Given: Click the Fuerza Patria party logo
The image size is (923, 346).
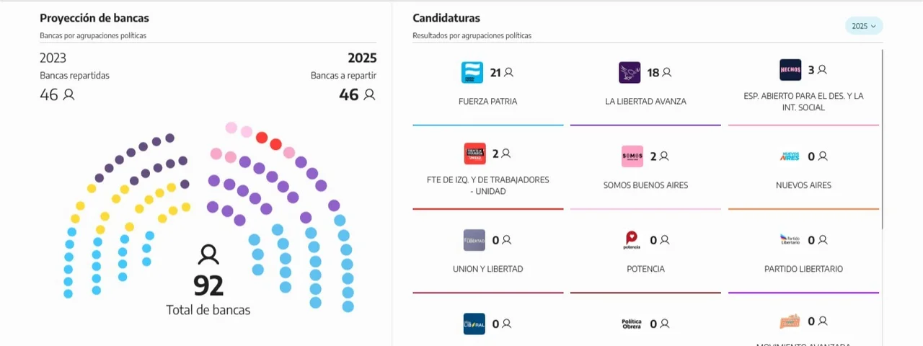Looking at the screenshot, I should pyautogui.click(x=472, y=73).
